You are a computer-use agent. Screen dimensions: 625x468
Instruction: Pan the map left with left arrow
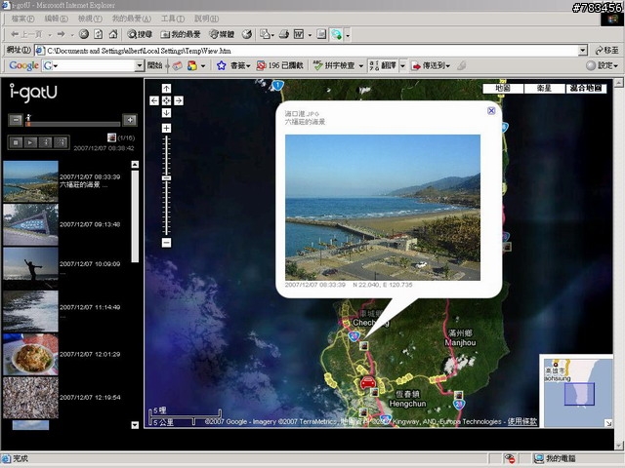(154, 100)
